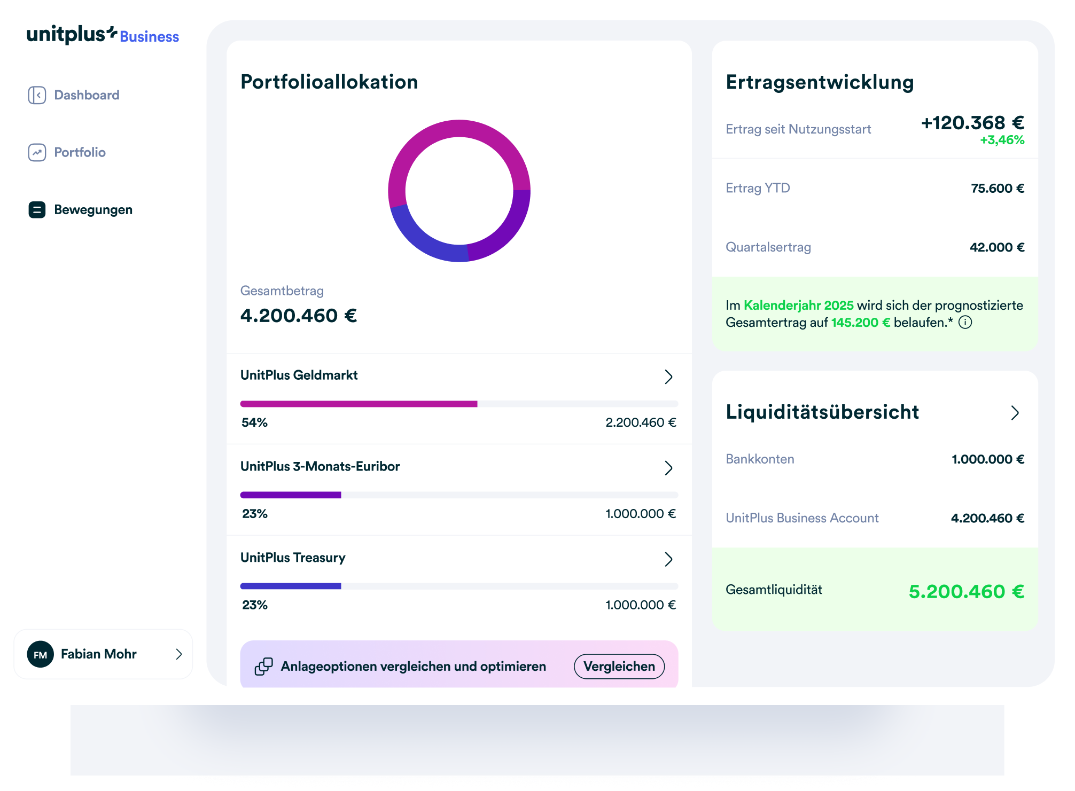Expand the UnitPlus Geldmarkt chevron
The height and width of the screenshot is (791, 1075).
click(668, 377)
